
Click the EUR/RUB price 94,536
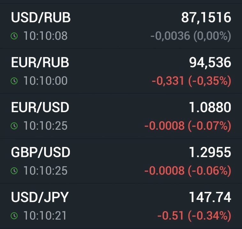point(210,62)
